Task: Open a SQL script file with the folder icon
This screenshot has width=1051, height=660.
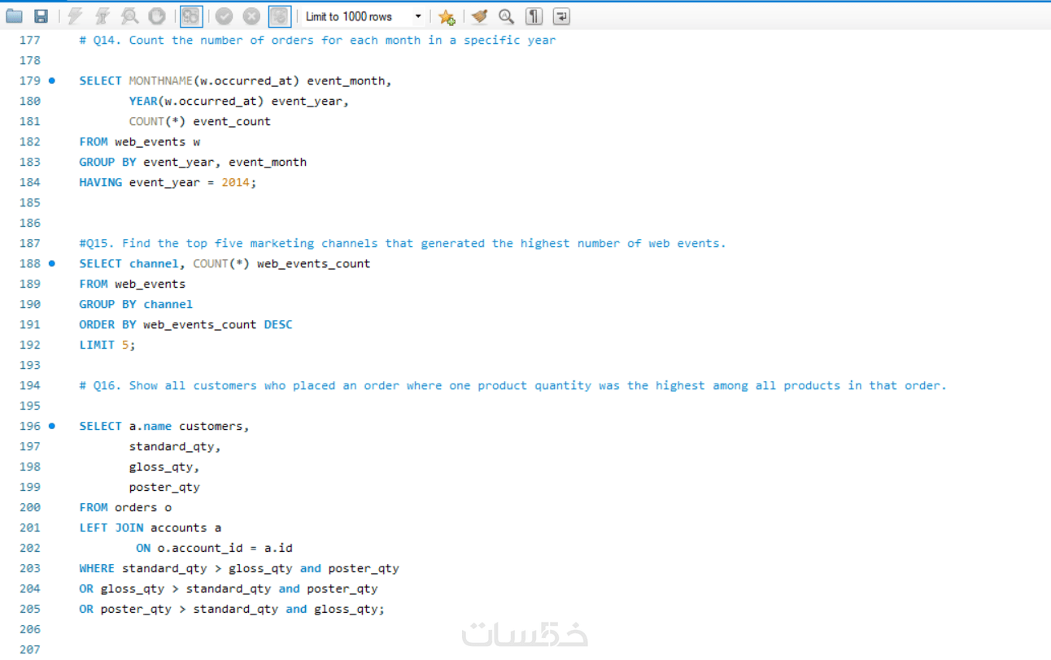Action: (15, 16)
